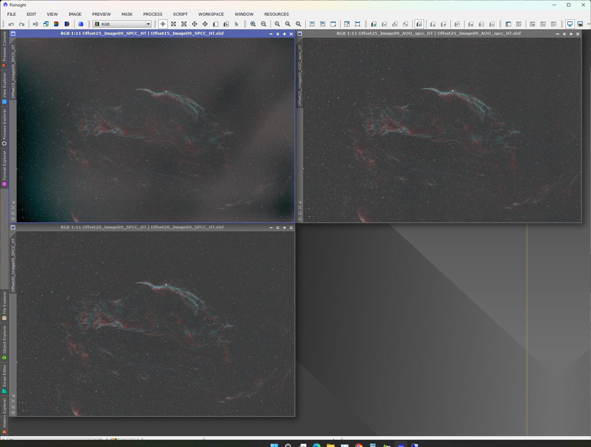Open the SCRIPT menu
This screenshot has height=447, width=591.
click(x=180, y=14)
